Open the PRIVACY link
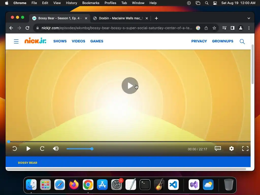Image resolution: width=260 pixels, height=195 pixels. 199,41
